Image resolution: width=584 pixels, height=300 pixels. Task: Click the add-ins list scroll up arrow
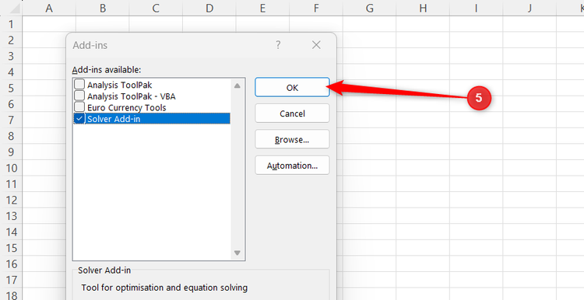pos(237,85)
